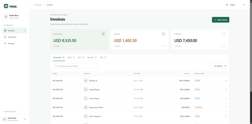Switch to the Draft tab
Screen dimensions: 252x124
click(71, 57)
